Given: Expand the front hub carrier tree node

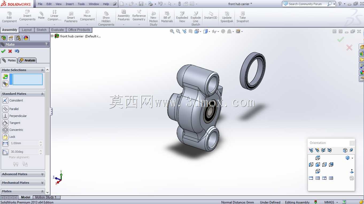Looking at the screenshot, I should pyautogui.click(x=52, y=36).
